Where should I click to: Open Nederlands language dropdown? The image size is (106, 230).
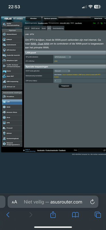[x=98, y=18]
